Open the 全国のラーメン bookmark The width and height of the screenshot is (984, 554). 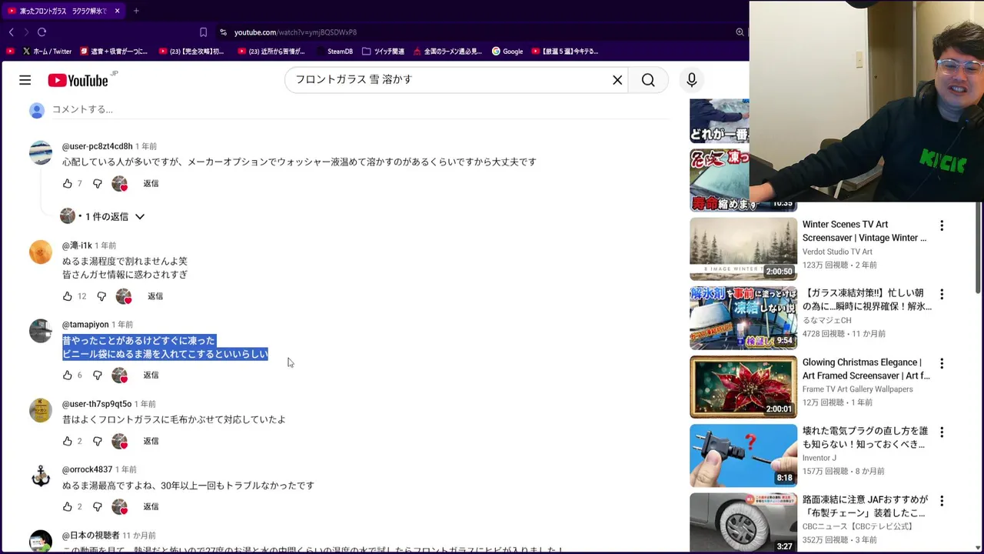(447, 52)
